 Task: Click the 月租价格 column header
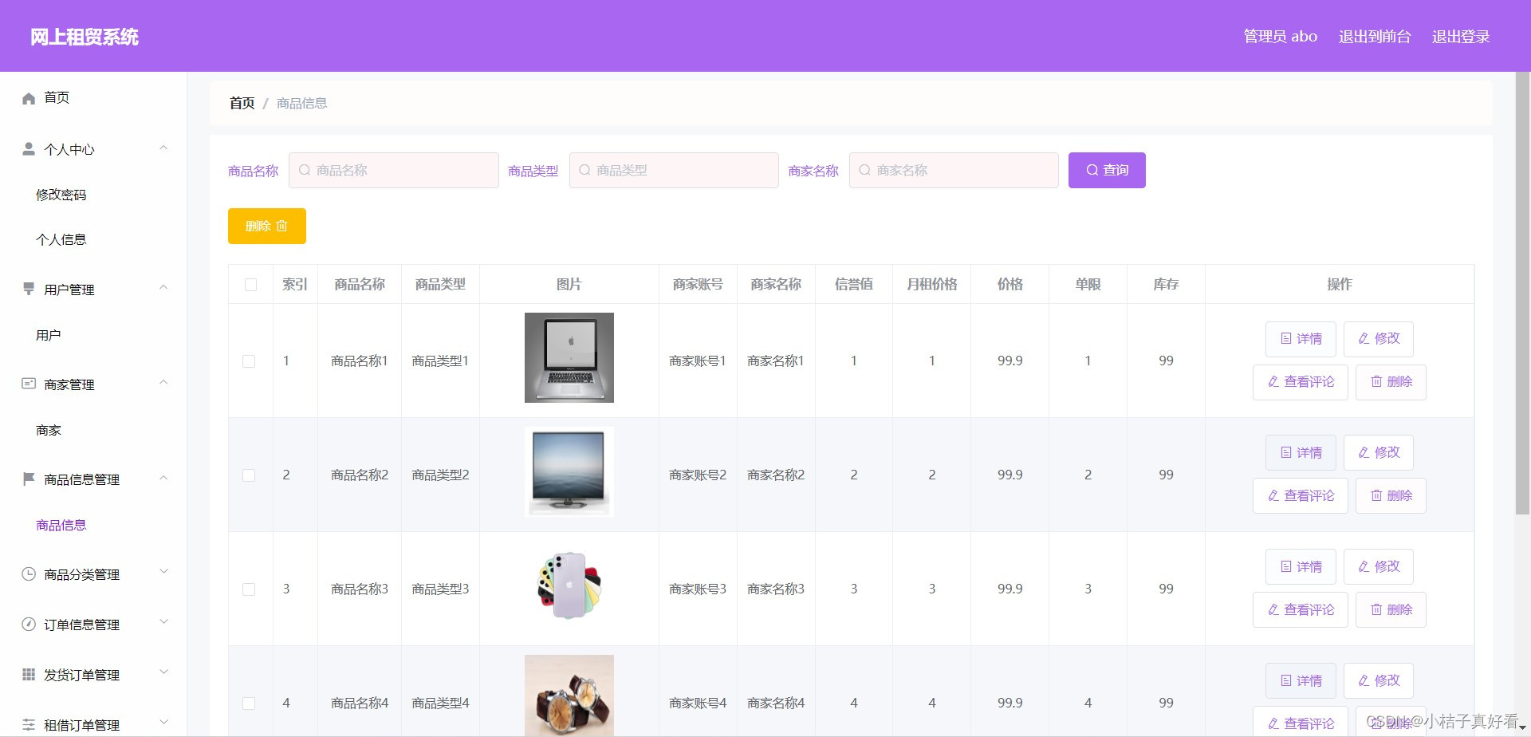pyautogui.click(x=931, y=285)
